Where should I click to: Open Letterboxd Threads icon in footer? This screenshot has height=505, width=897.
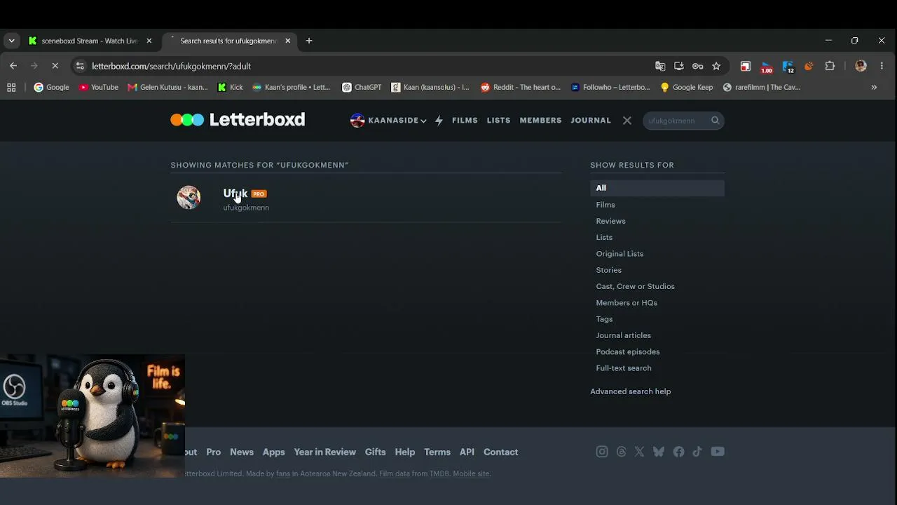621,452
